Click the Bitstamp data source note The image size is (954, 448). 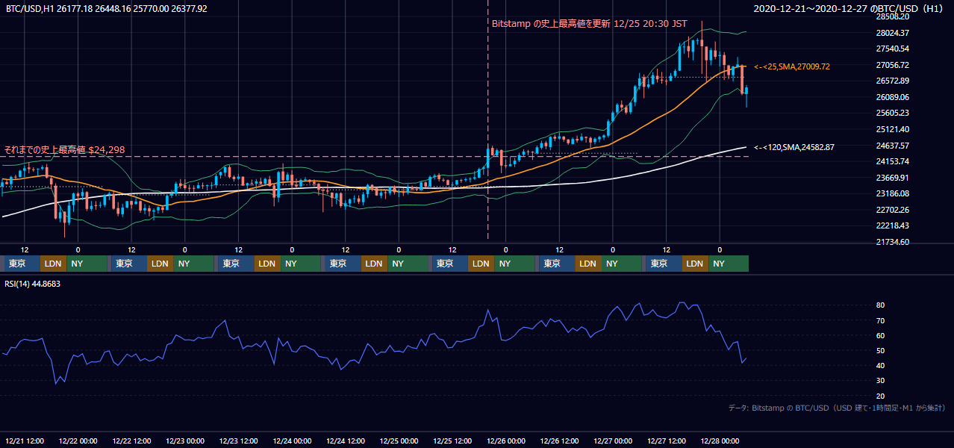point(837,408)
